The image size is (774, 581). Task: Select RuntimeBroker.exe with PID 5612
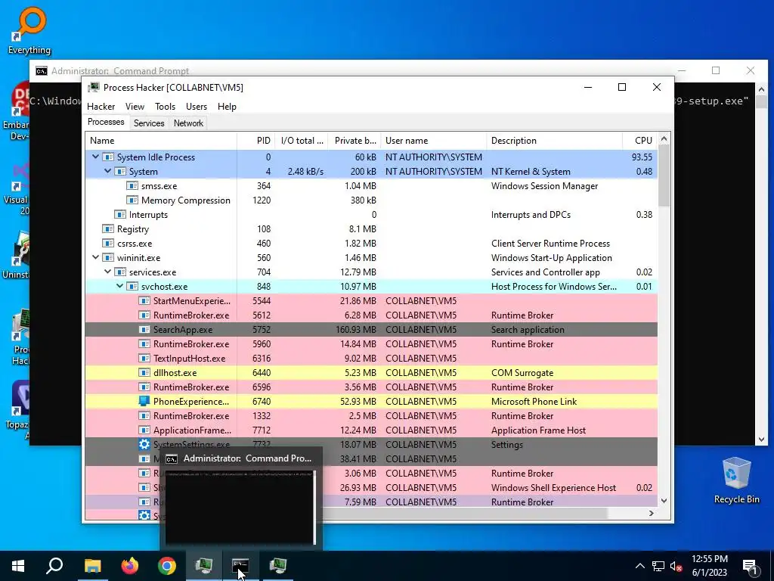[371, 315]
